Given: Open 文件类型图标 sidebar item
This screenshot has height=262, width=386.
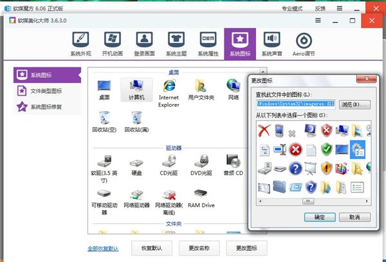Looking at the screenshot, I should coord(47,91).
